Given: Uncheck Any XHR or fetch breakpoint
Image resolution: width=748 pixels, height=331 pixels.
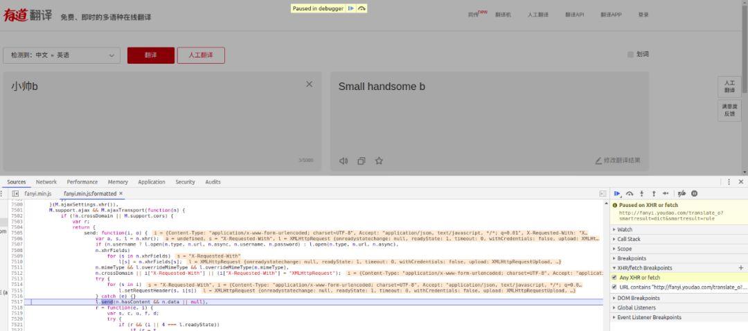Looking at the screenshot, I should click(614, 278).
